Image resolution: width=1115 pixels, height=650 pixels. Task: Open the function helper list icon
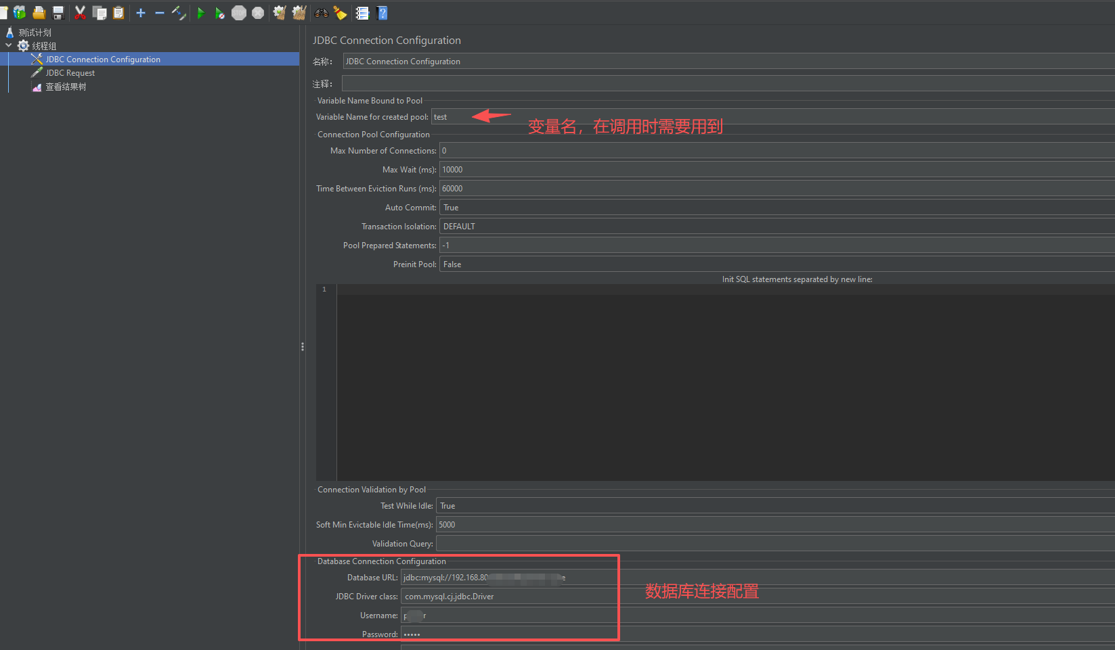362,13
